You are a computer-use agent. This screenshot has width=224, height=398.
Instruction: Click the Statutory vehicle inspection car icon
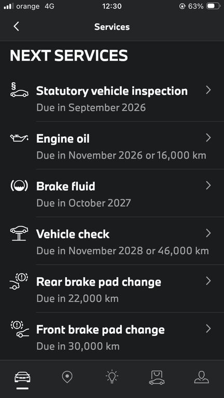point(19,91)
